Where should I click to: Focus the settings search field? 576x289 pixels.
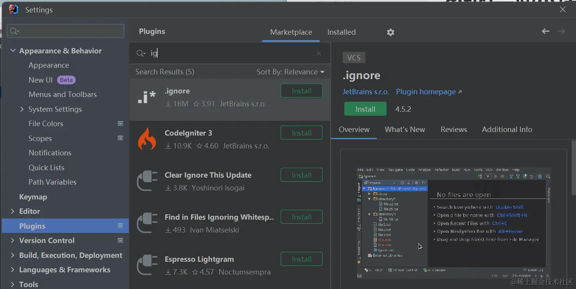(x=66, y=31)
